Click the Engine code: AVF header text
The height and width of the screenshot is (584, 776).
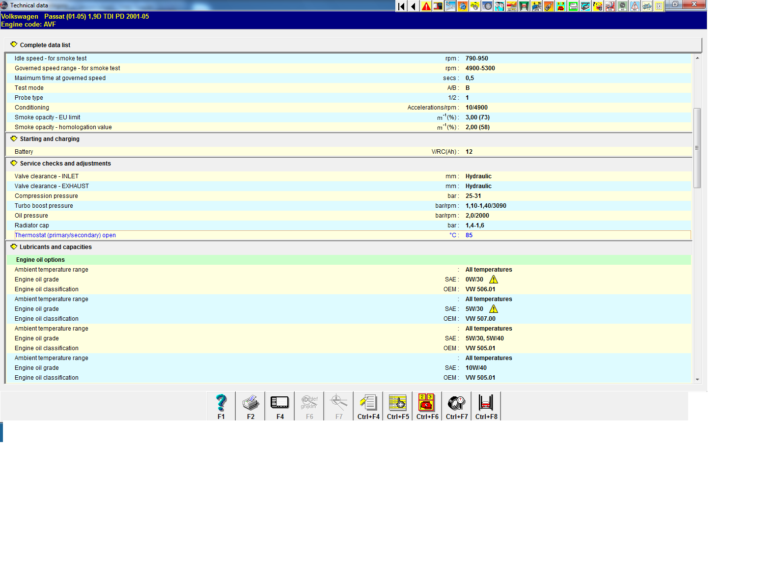28,24
